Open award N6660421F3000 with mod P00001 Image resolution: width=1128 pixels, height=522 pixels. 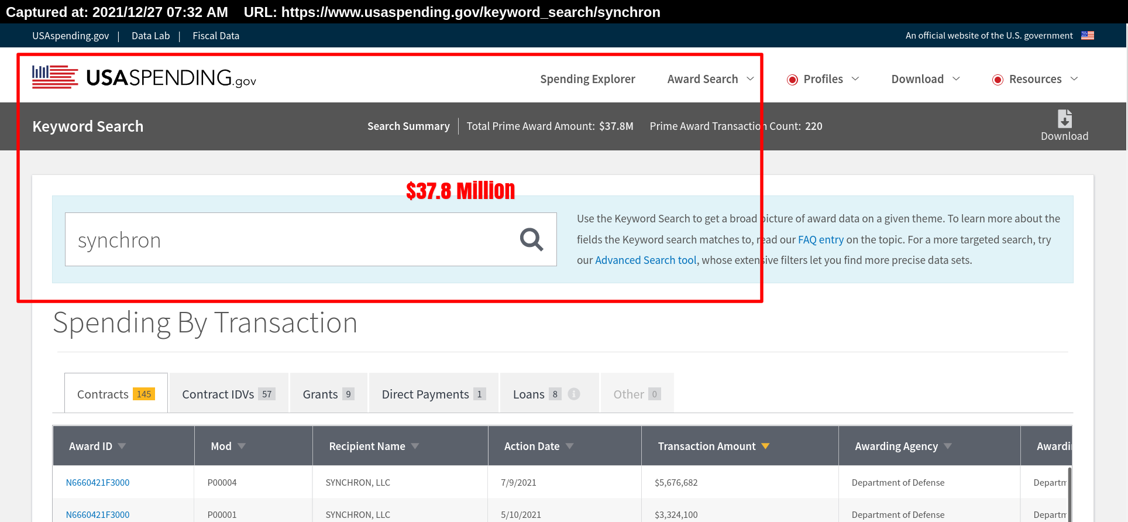98,514
